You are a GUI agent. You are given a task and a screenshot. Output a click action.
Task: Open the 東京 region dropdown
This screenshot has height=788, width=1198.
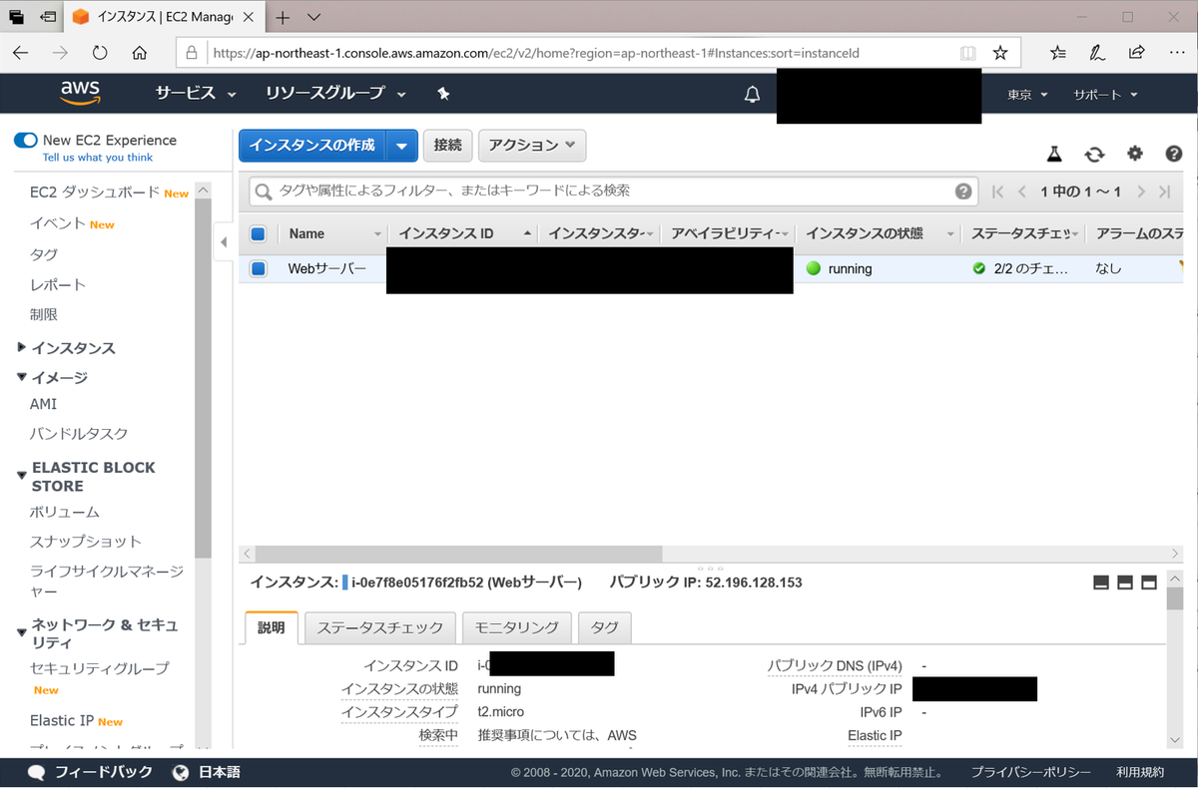pos(1027,94)
